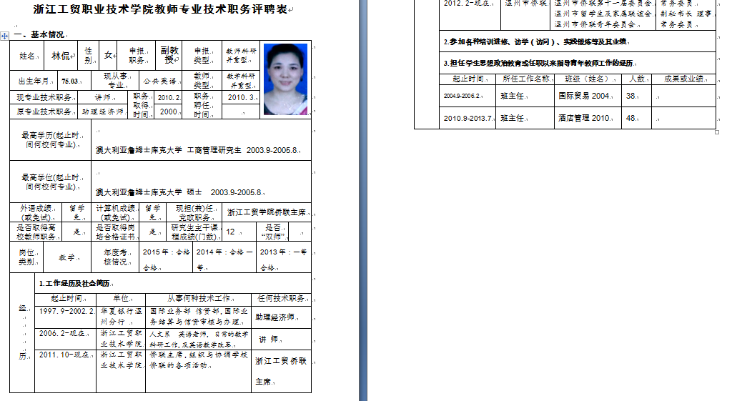The height and width of the screenshot is (401, 732).
Task: Click the table move handle icon
Action: 5,34
